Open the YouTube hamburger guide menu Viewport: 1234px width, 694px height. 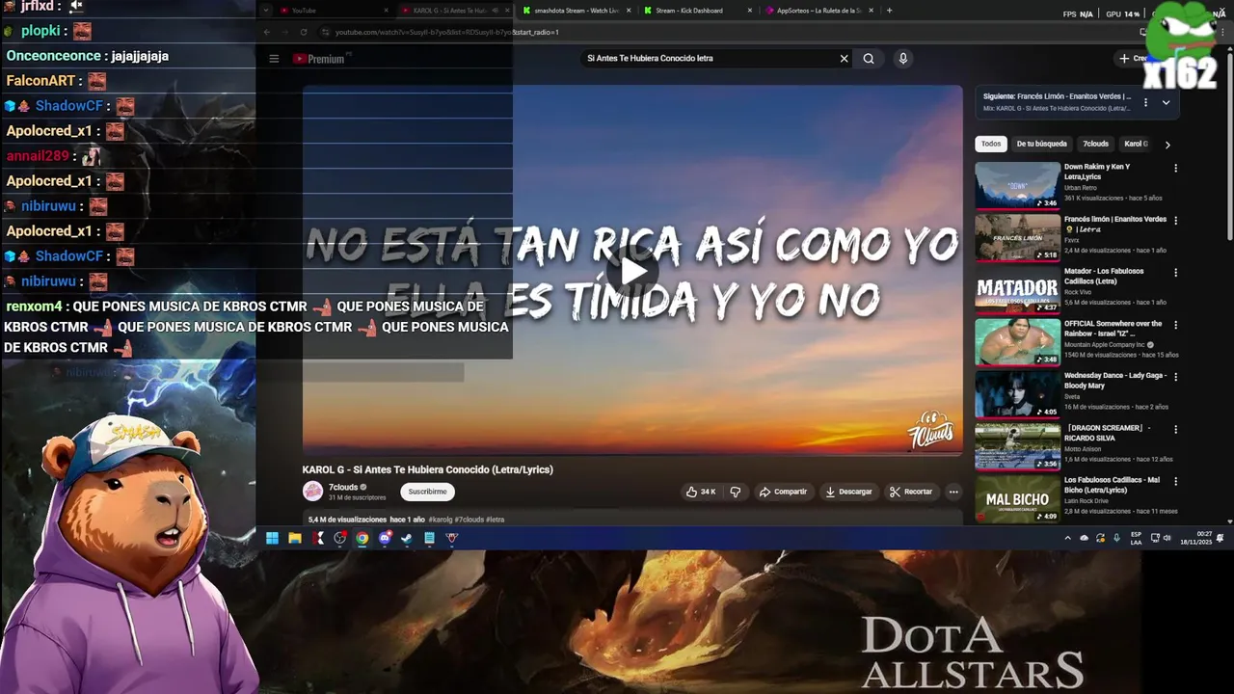pyautogui.click(x=274, y=59)
